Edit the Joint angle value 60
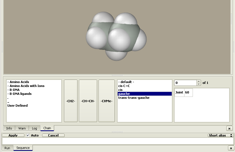 [188, 92]
